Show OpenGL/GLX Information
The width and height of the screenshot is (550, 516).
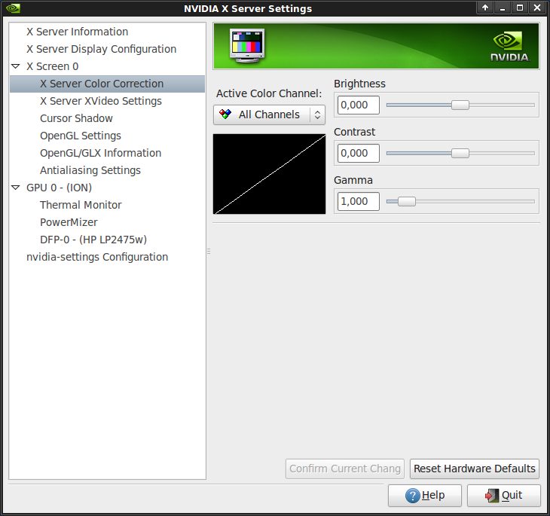click(x=100, y=153)
